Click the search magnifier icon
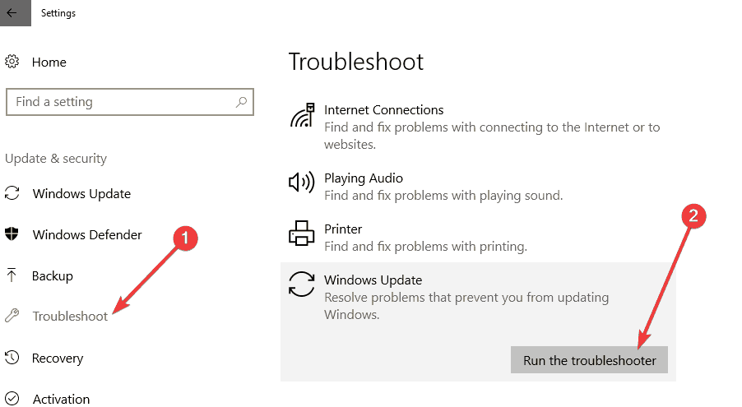This screenshot has width=742, height=407. click(241, 102)
